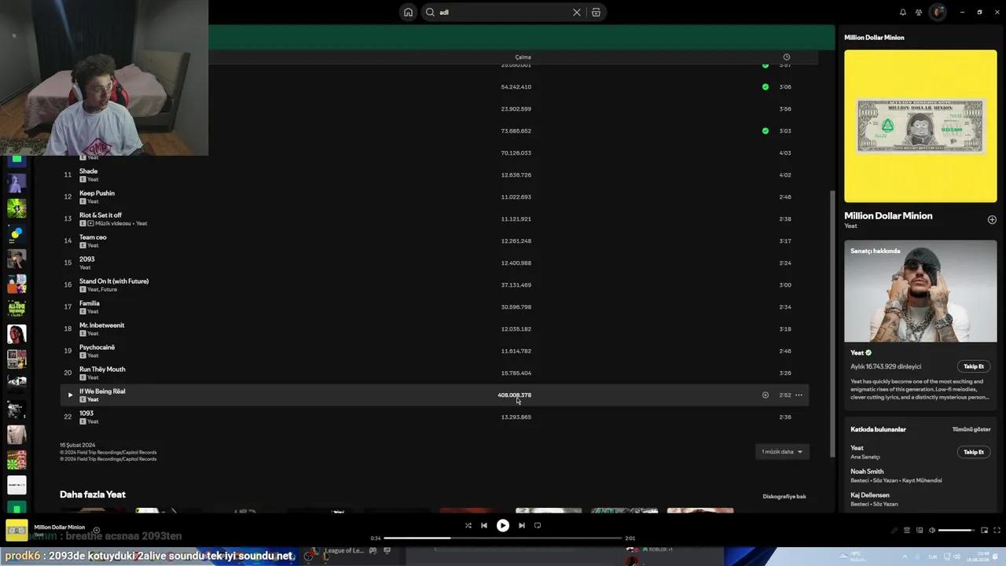Enter fullscreen player view
The width and height of the screenshot is (1006, 566).
click(997, 531)
